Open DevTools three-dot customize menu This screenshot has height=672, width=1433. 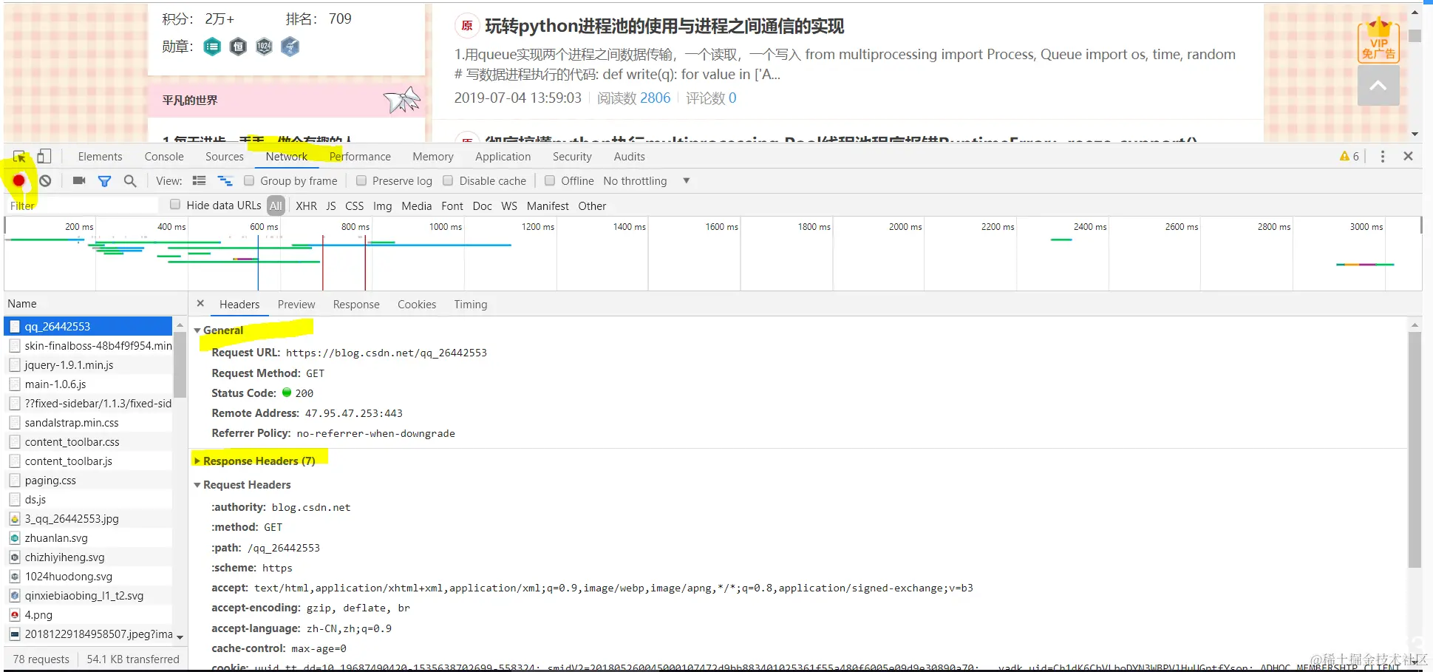click(1383, 156)
